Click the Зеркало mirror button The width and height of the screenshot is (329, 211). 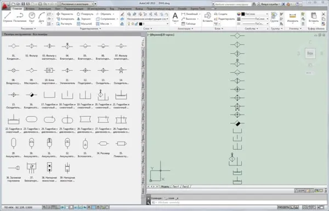[x=83, y=19]
